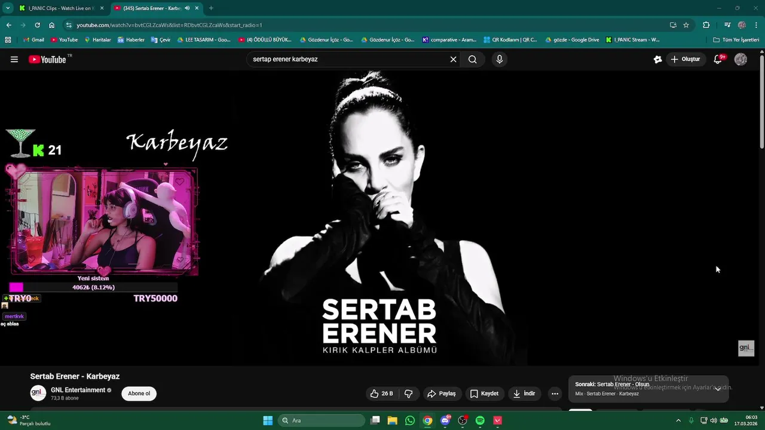Mute tab via speaker icon
This screenshot has height=430, width=765.
coord(187,8)
